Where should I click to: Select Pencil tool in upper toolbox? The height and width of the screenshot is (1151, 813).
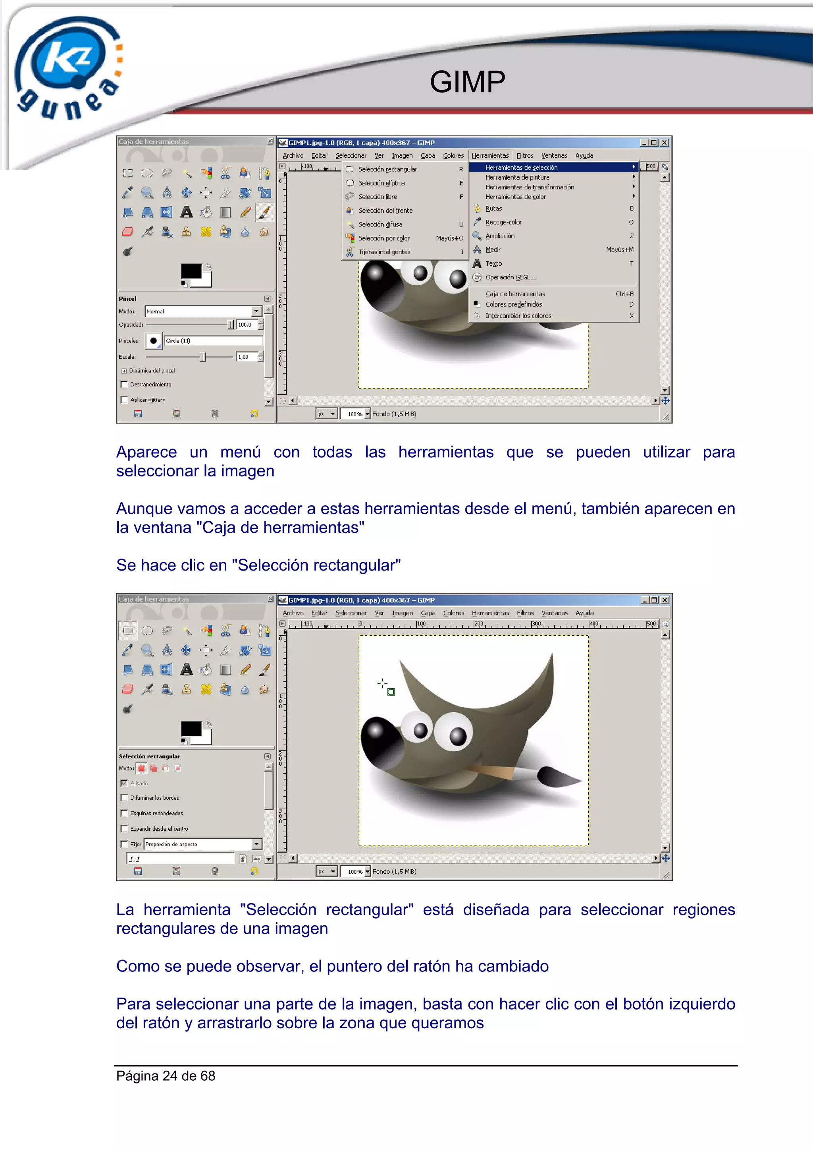click(245, 213)
